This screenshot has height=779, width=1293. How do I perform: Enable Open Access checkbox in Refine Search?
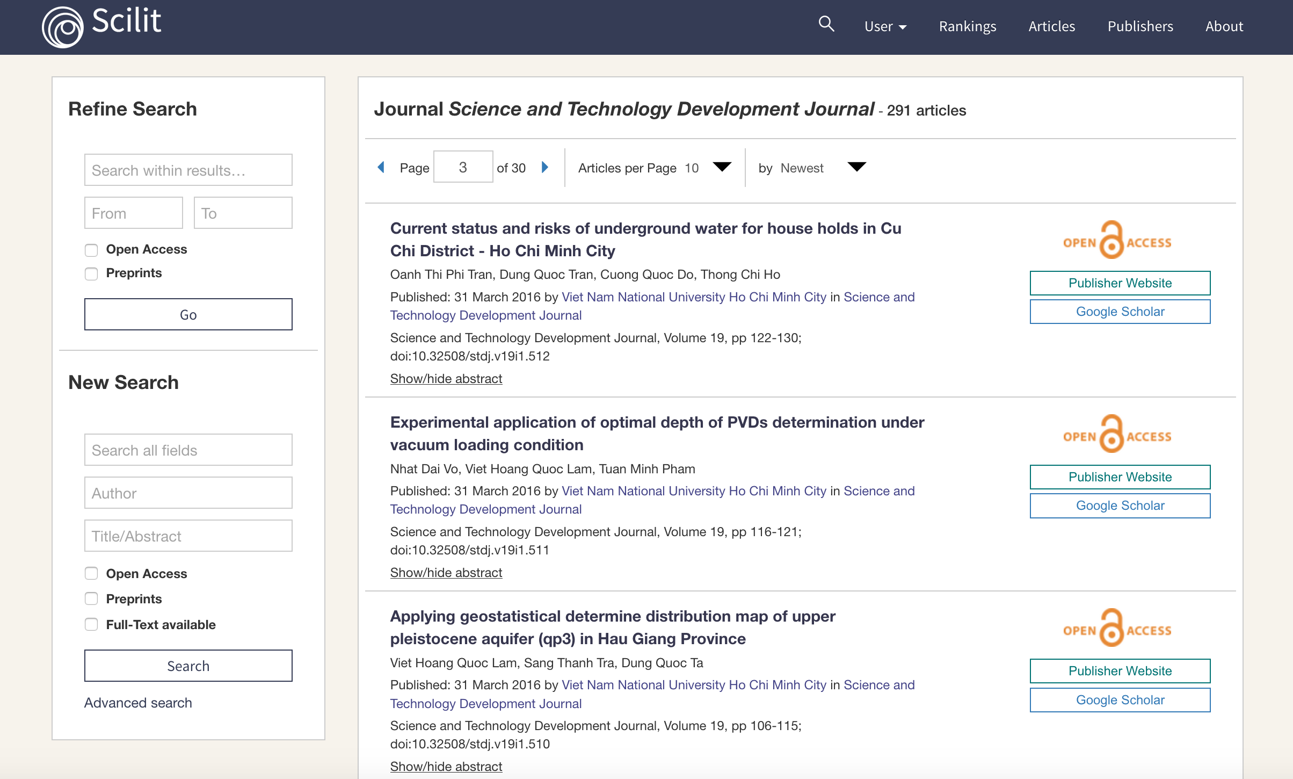pyautogui.click(x=91, y=250)
